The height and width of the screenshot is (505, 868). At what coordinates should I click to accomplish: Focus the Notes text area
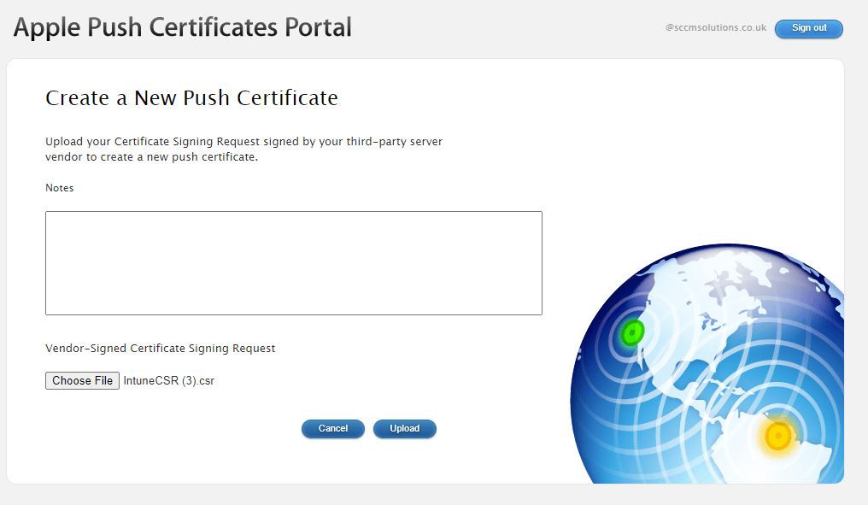click(293, 263)
